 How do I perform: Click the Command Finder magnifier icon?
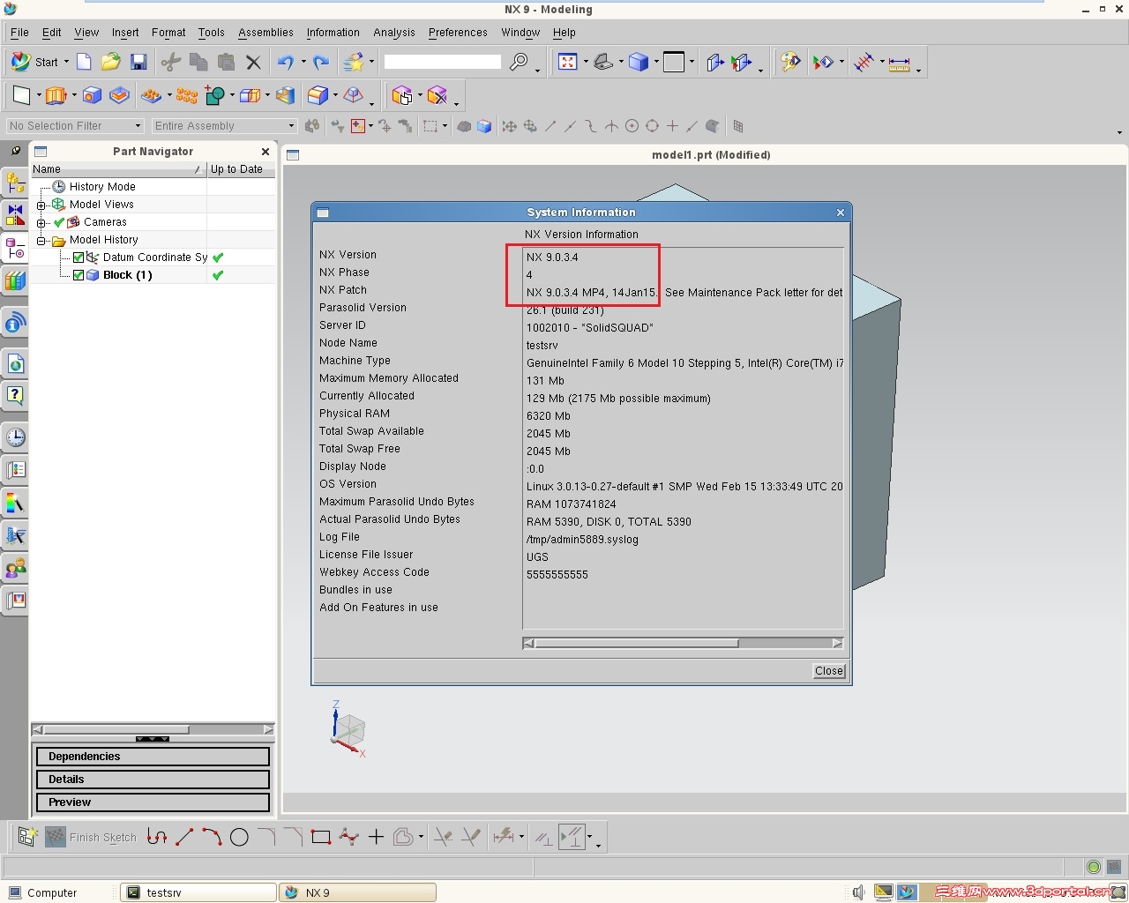(519, 62)
